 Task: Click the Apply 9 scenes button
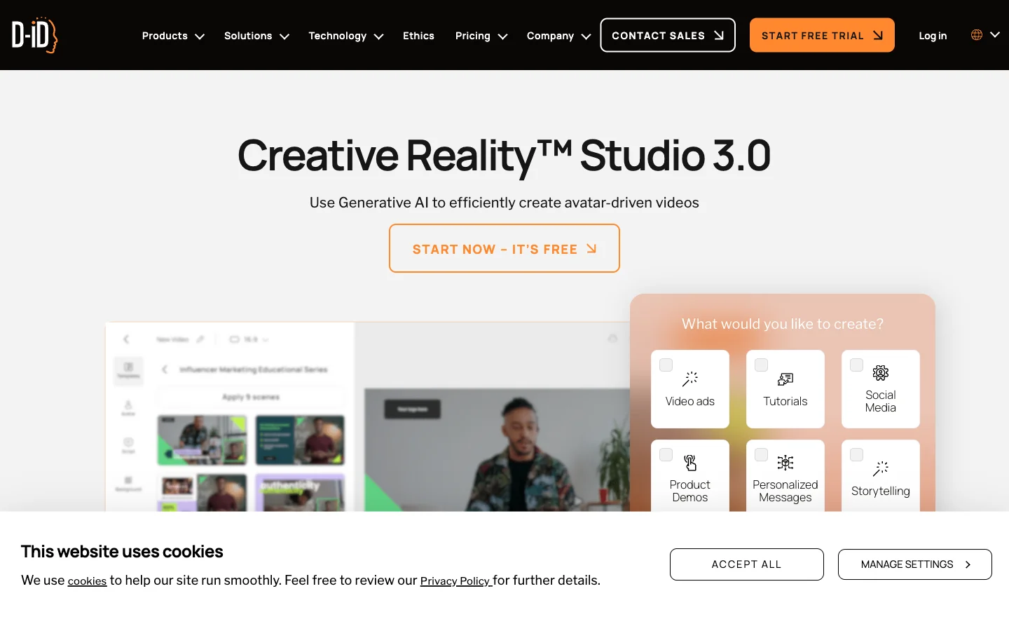point(251,398)
